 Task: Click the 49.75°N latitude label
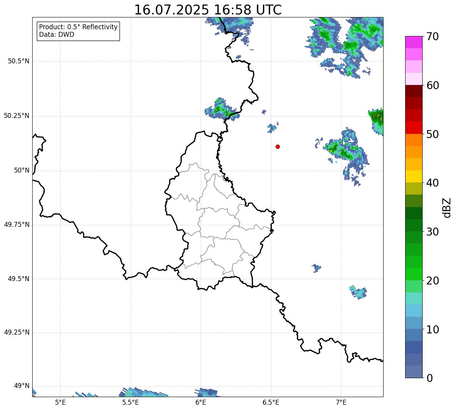point(17,225)
